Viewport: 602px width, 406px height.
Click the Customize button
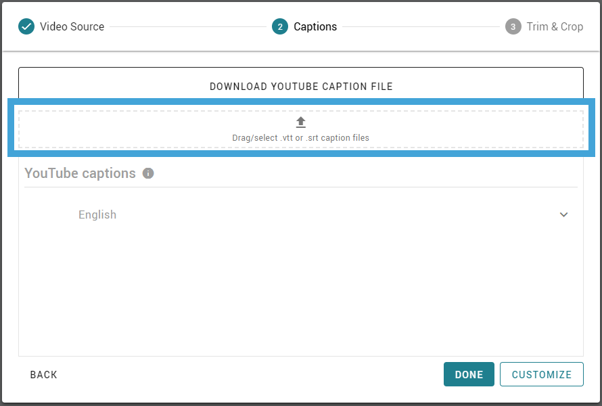coord(542,374)
